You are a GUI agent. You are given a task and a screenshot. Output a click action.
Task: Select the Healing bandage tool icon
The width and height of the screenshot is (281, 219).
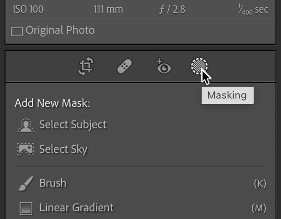125,66
